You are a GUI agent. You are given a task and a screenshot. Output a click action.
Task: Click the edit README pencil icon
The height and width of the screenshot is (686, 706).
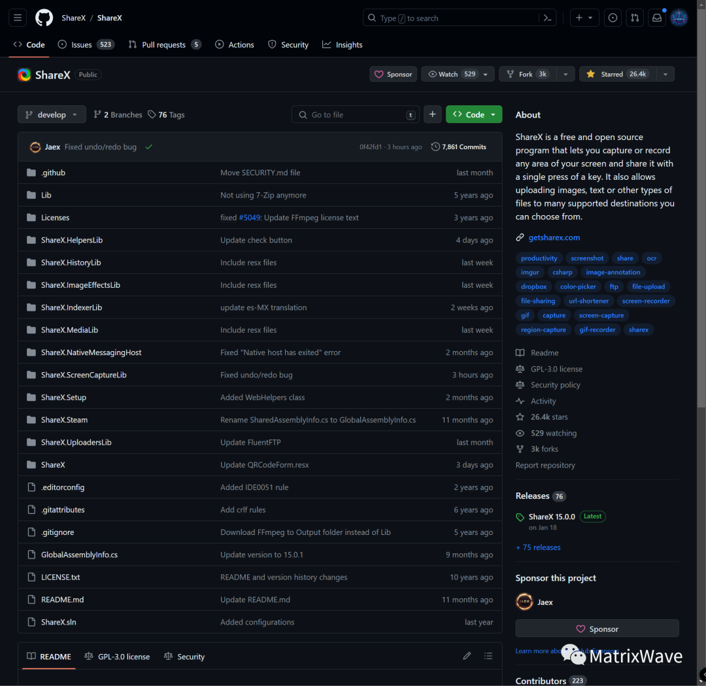tap(467, 656)
